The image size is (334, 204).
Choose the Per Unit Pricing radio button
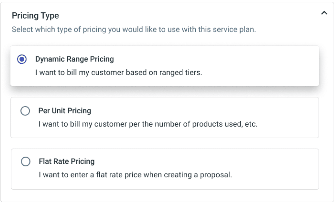(25, 111)
